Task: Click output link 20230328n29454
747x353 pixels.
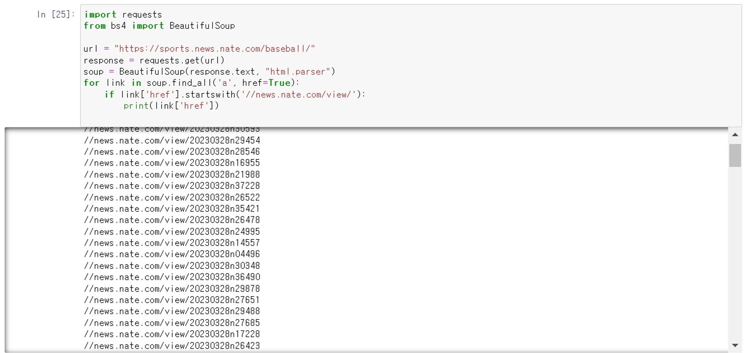Action: click(172, 140)
